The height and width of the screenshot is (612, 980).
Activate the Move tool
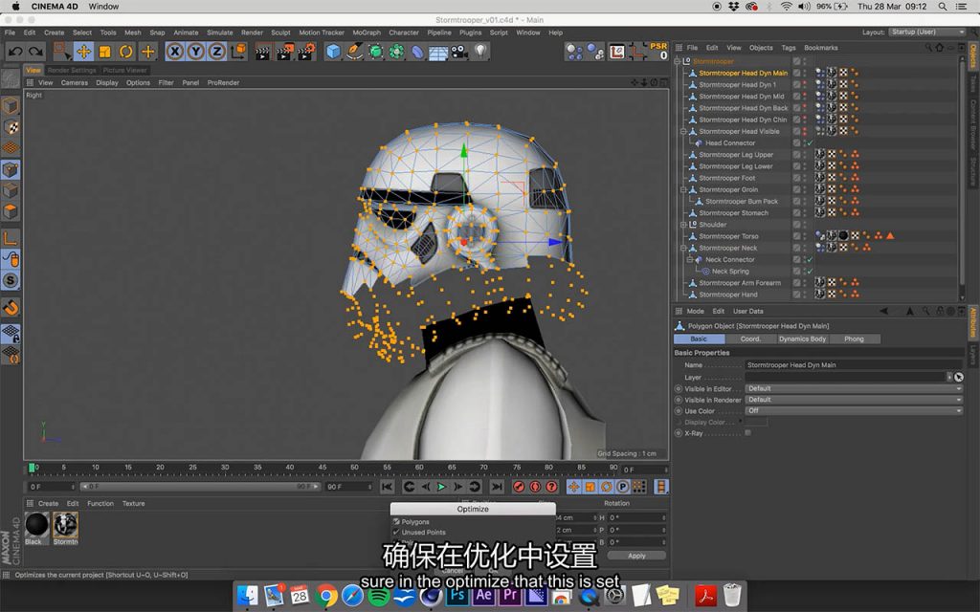click(83, 52)
